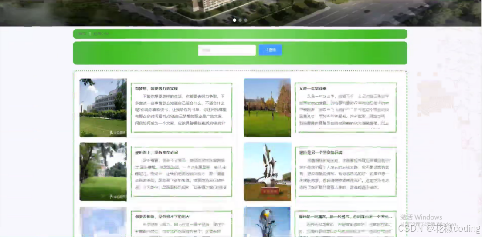Open the metal tree sculpture thumbnail
Screen dimensions: 482x237
click(x=267, y=222)
